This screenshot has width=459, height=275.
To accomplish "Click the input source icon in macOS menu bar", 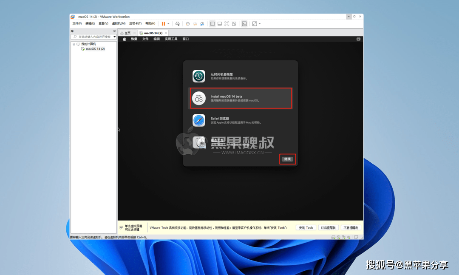I will pos(358,39).
